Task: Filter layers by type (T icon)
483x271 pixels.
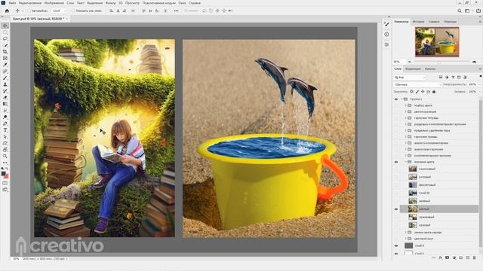Action: click(x=453, y=77)
